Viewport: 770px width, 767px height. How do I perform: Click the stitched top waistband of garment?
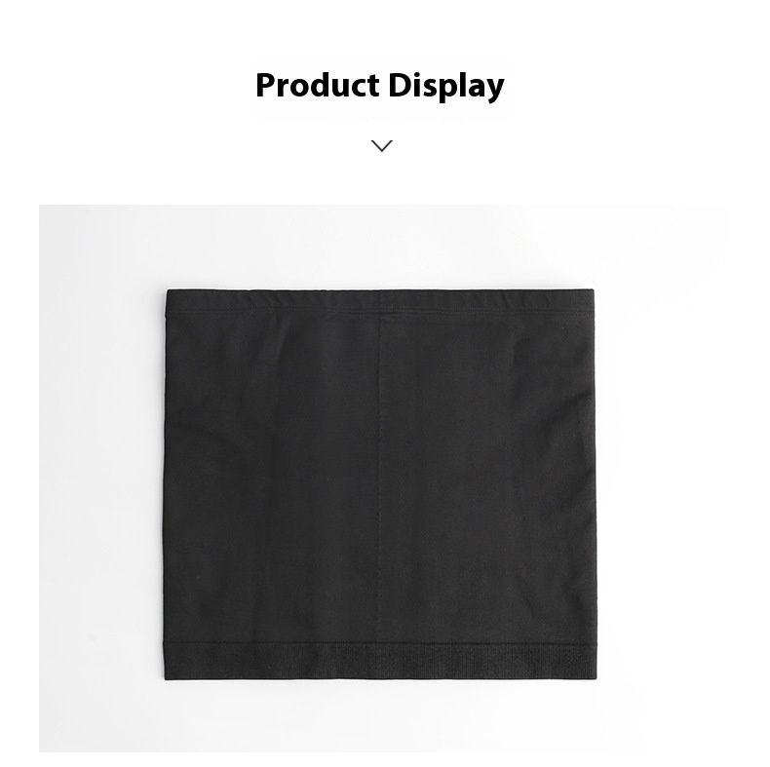click(379, 301)
